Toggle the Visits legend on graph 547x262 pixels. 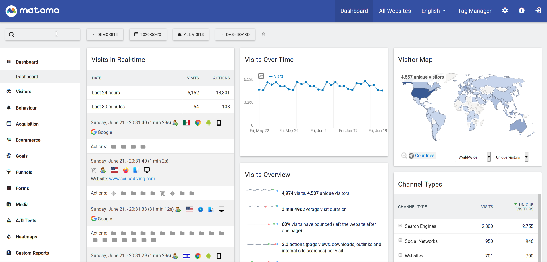pyautogui.click(x=276, y=76)
